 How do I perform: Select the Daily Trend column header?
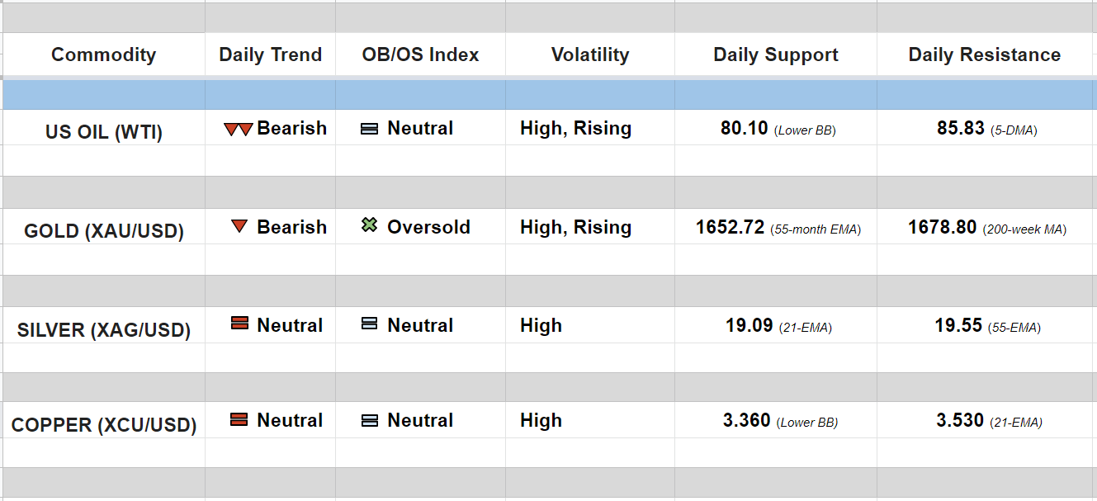tap(270, 54)
